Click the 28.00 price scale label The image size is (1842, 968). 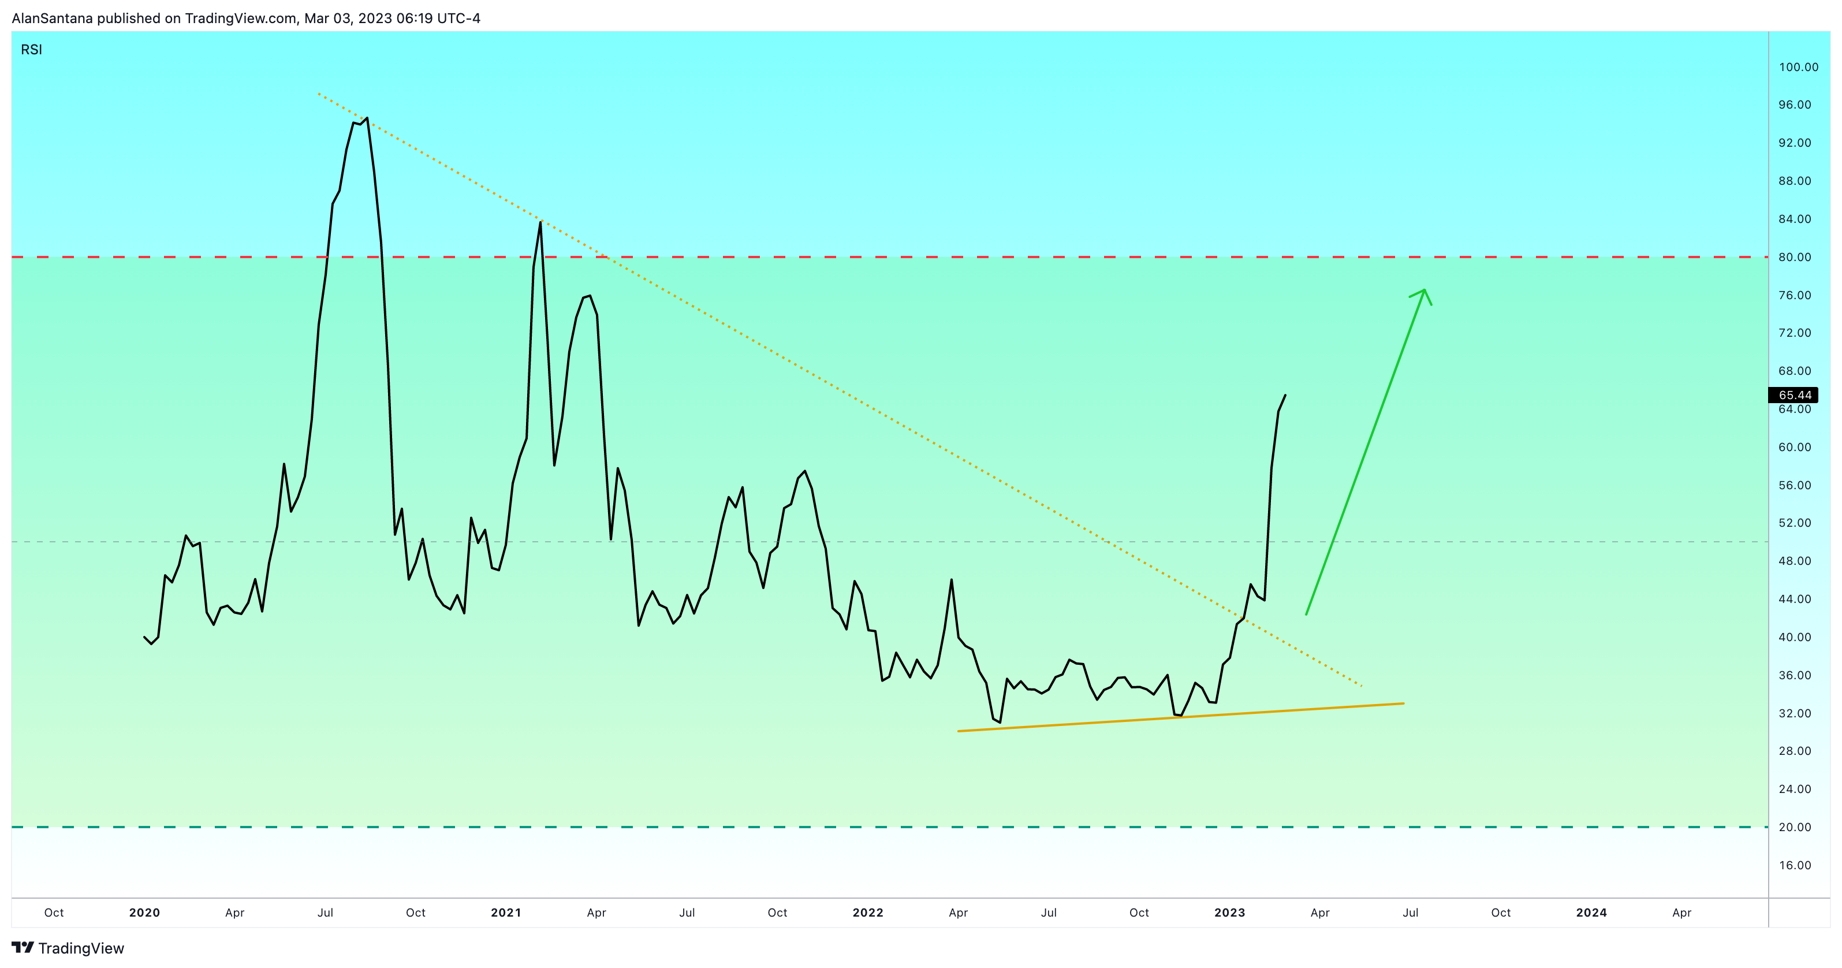(1795, 750)
